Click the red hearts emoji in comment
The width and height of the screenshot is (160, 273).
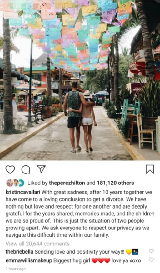tap(101, 261)
